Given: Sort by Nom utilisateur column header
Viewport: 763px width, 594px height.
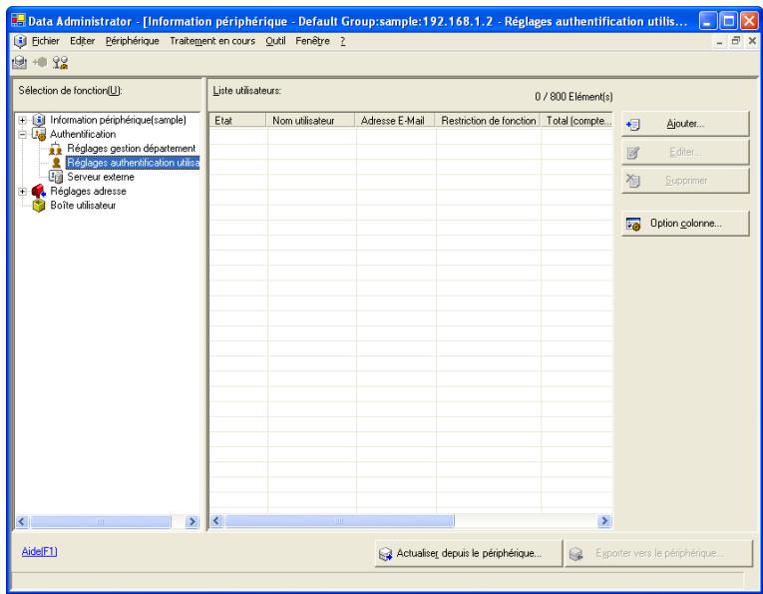Looking at the screenshot, I should click(x=310, y=120).
